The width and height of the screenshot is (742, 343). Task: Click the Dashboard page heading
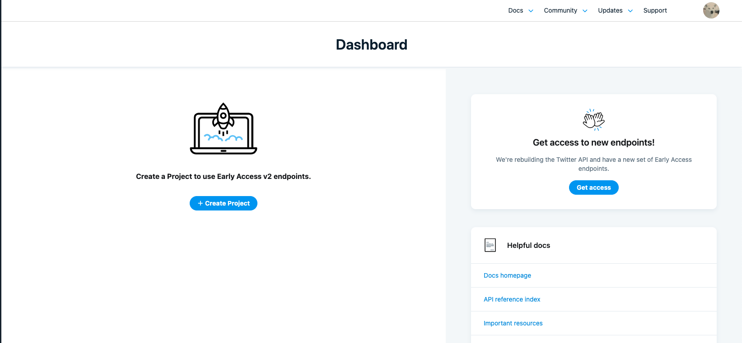pos(372,45)
